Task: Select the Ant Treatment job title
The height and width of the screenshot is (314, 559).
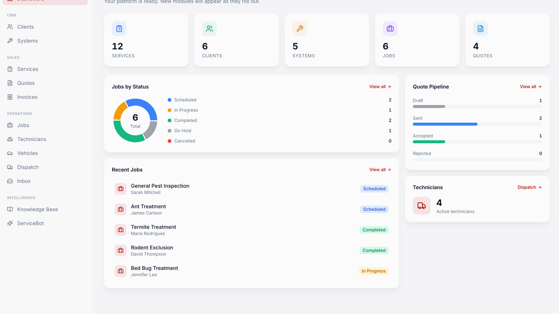Action: (148, 206)
